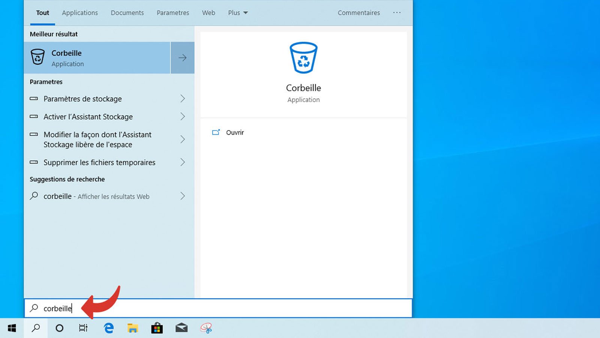This screenshot has width=600, height=338.
Task: Click the search magnifier icon on the taskbar
Action: pos(36,328)
